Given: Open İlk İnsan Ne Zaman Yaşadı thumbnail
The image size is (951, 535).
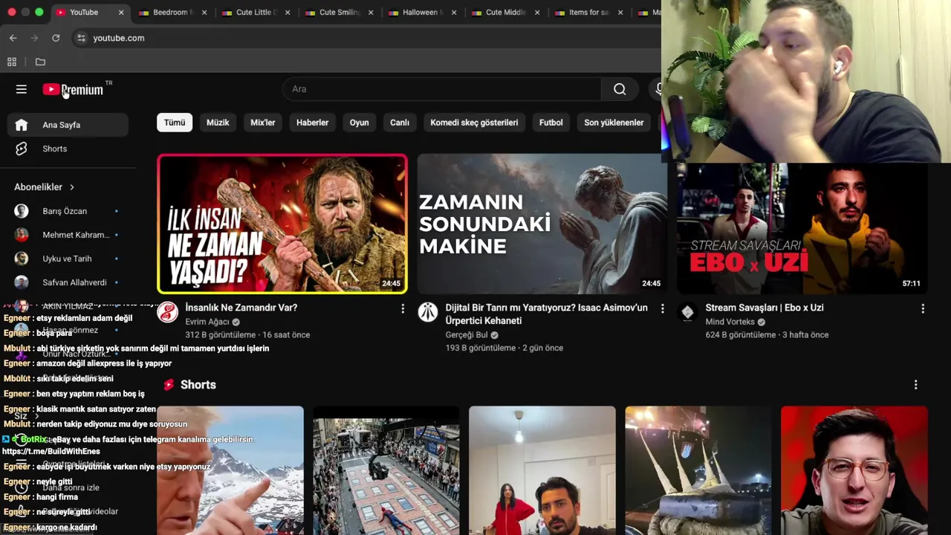Looking at the screenshot, I should 282,224.
